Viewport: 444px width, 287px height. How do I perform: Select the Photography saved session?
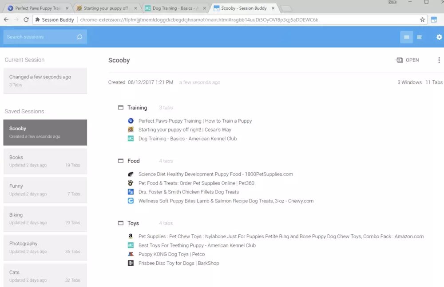45,247
